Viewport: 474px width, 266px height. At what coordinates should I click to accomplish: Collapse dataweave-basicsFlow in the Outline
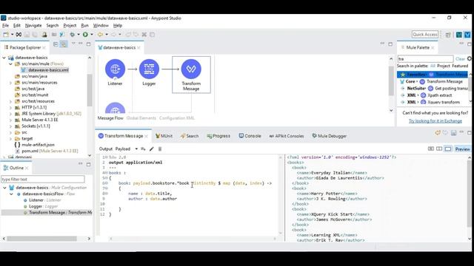[11, 194]
